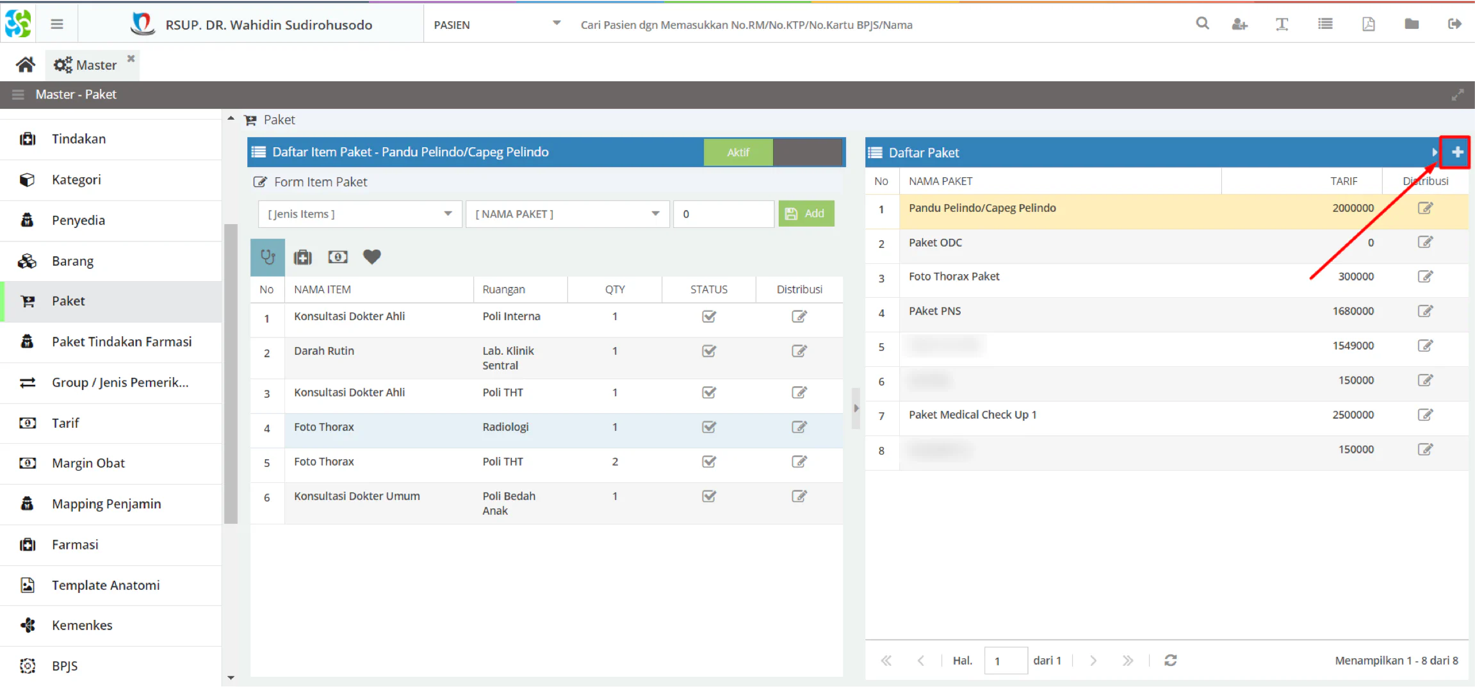Go to the previous page of Daftar Paket
The width and height of the screenshot is (1475, 689).
[x=920, y=660]
